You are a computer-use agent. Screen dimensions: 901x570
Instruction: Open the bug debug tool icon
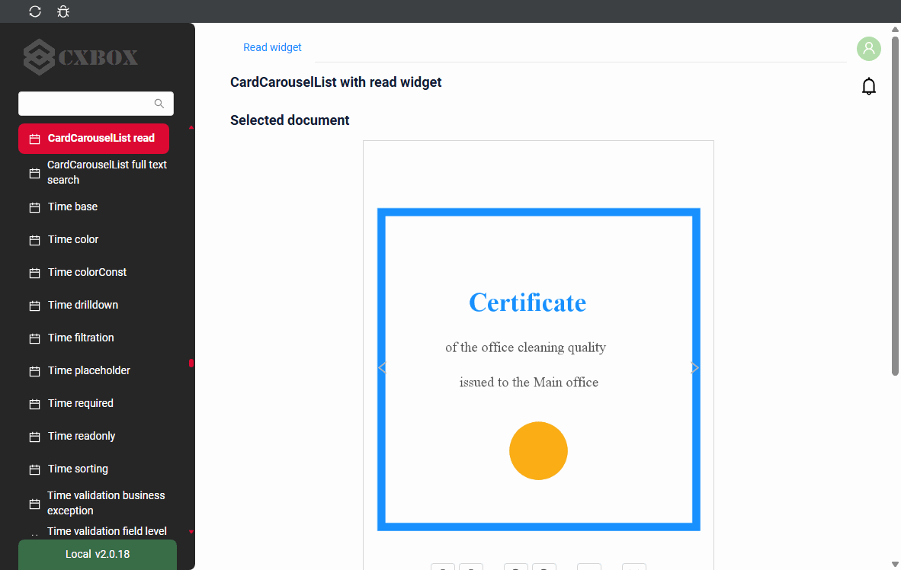[x=63, y=11]
